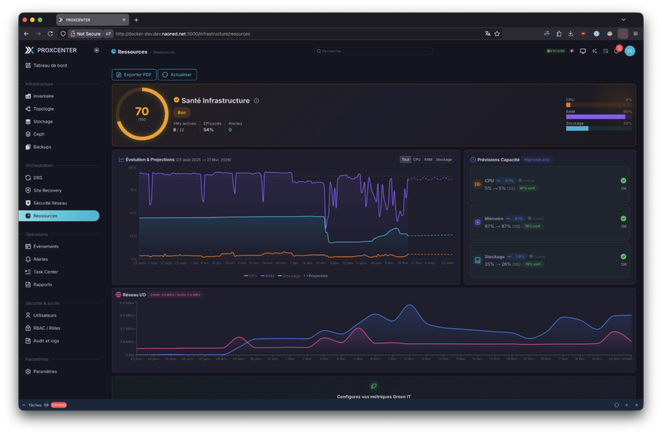The image size is (662, 435).
Task: Open the notifications bell with badge
Action: tap(617, 51)
